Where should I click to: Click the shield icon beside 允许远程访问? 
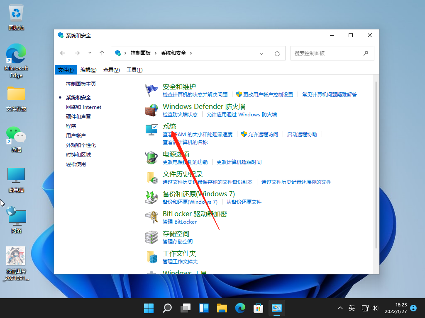(243, 134)
